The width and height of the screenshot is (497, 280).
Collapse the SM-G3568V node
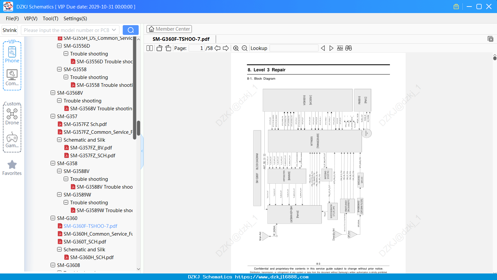pos(53,93)
